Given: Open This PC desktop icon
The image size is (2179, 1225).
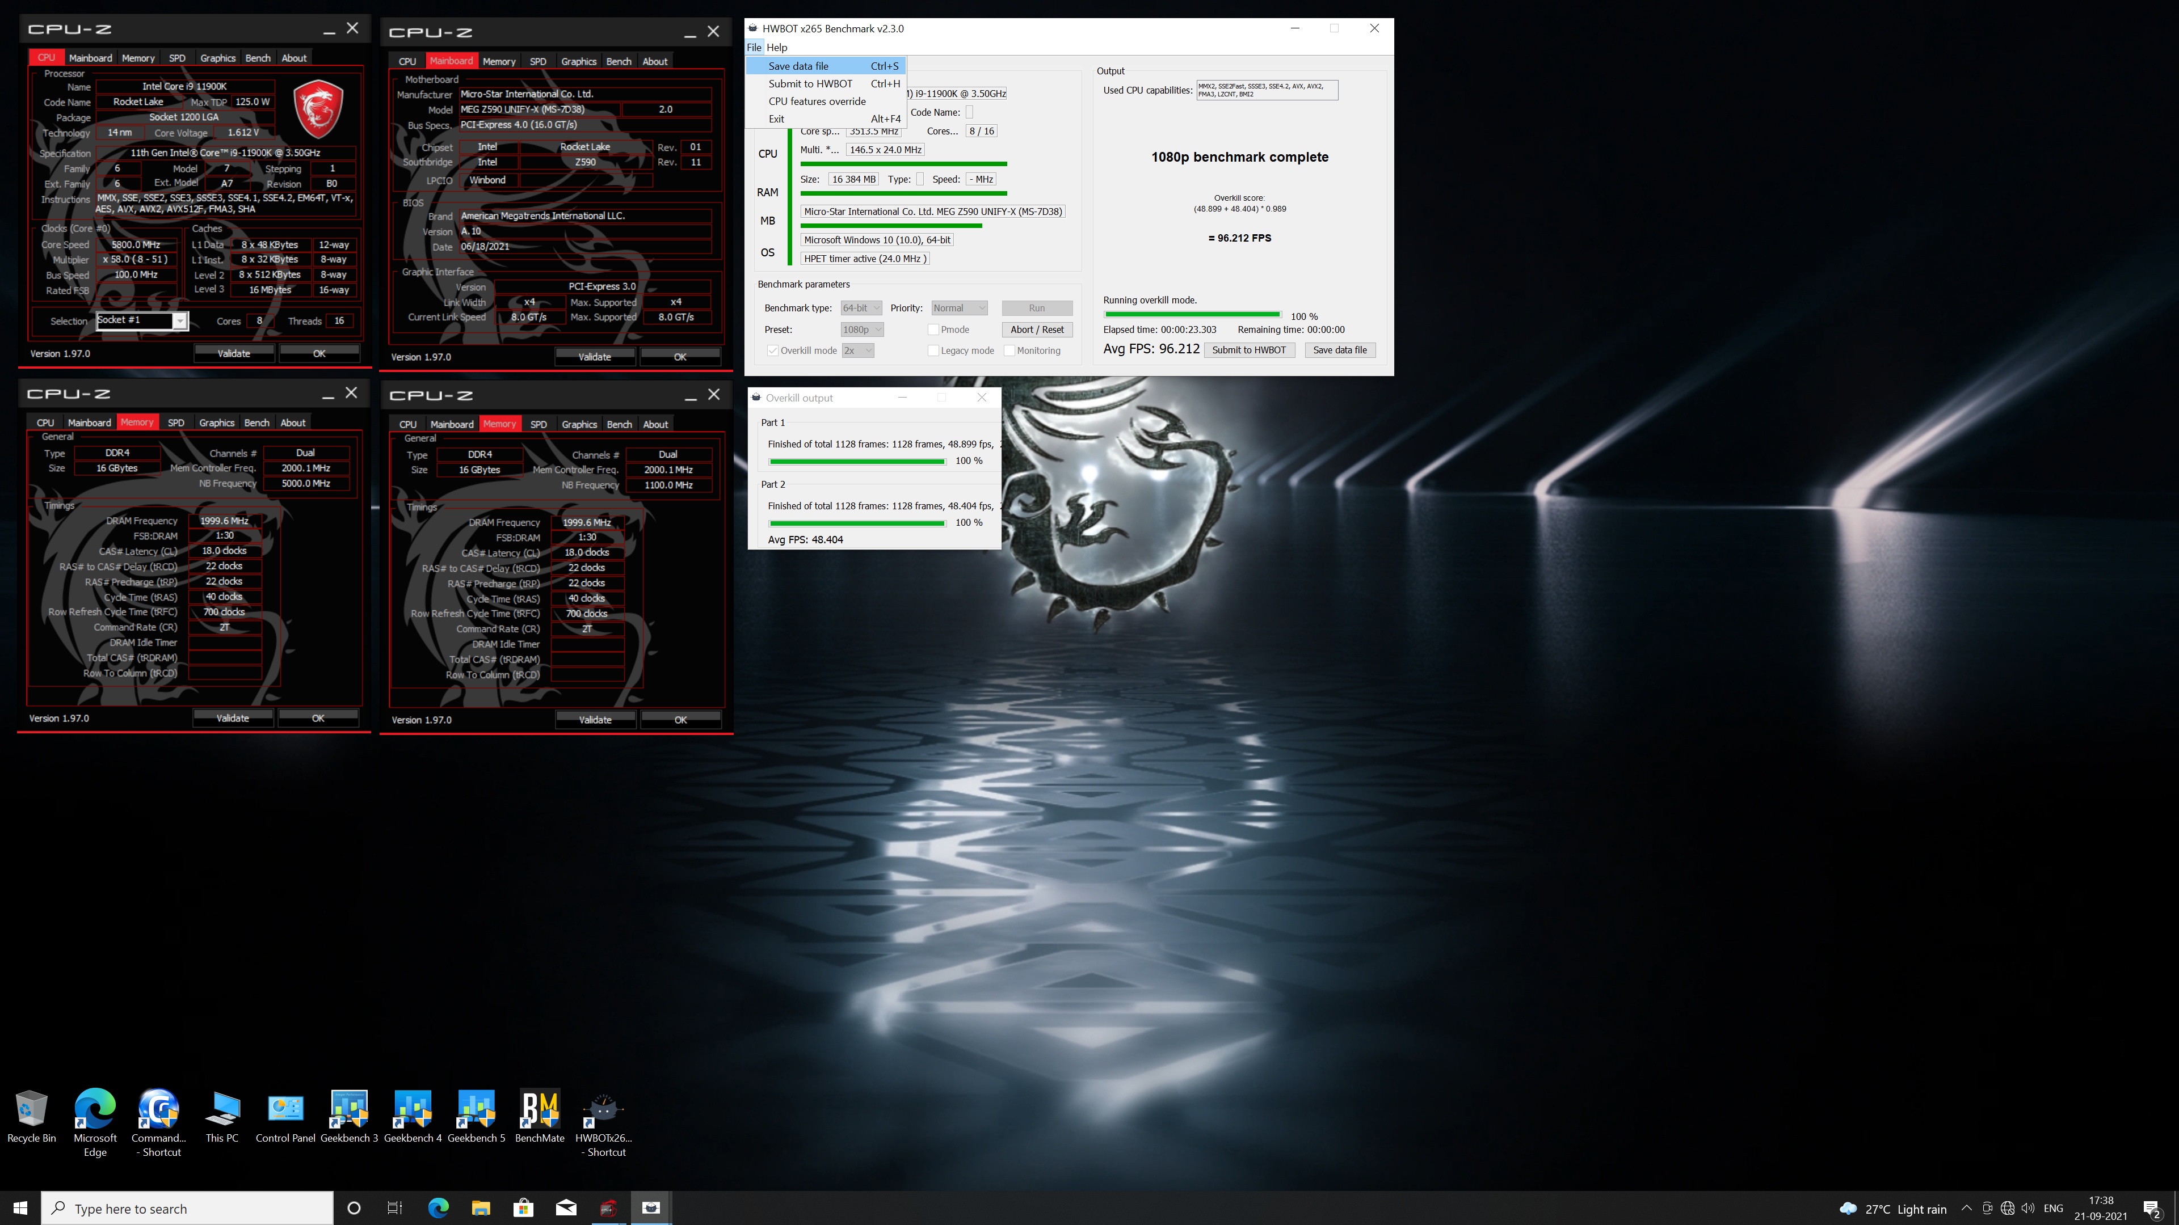Looking at the screenshot, I should [x=222, y=1116].
